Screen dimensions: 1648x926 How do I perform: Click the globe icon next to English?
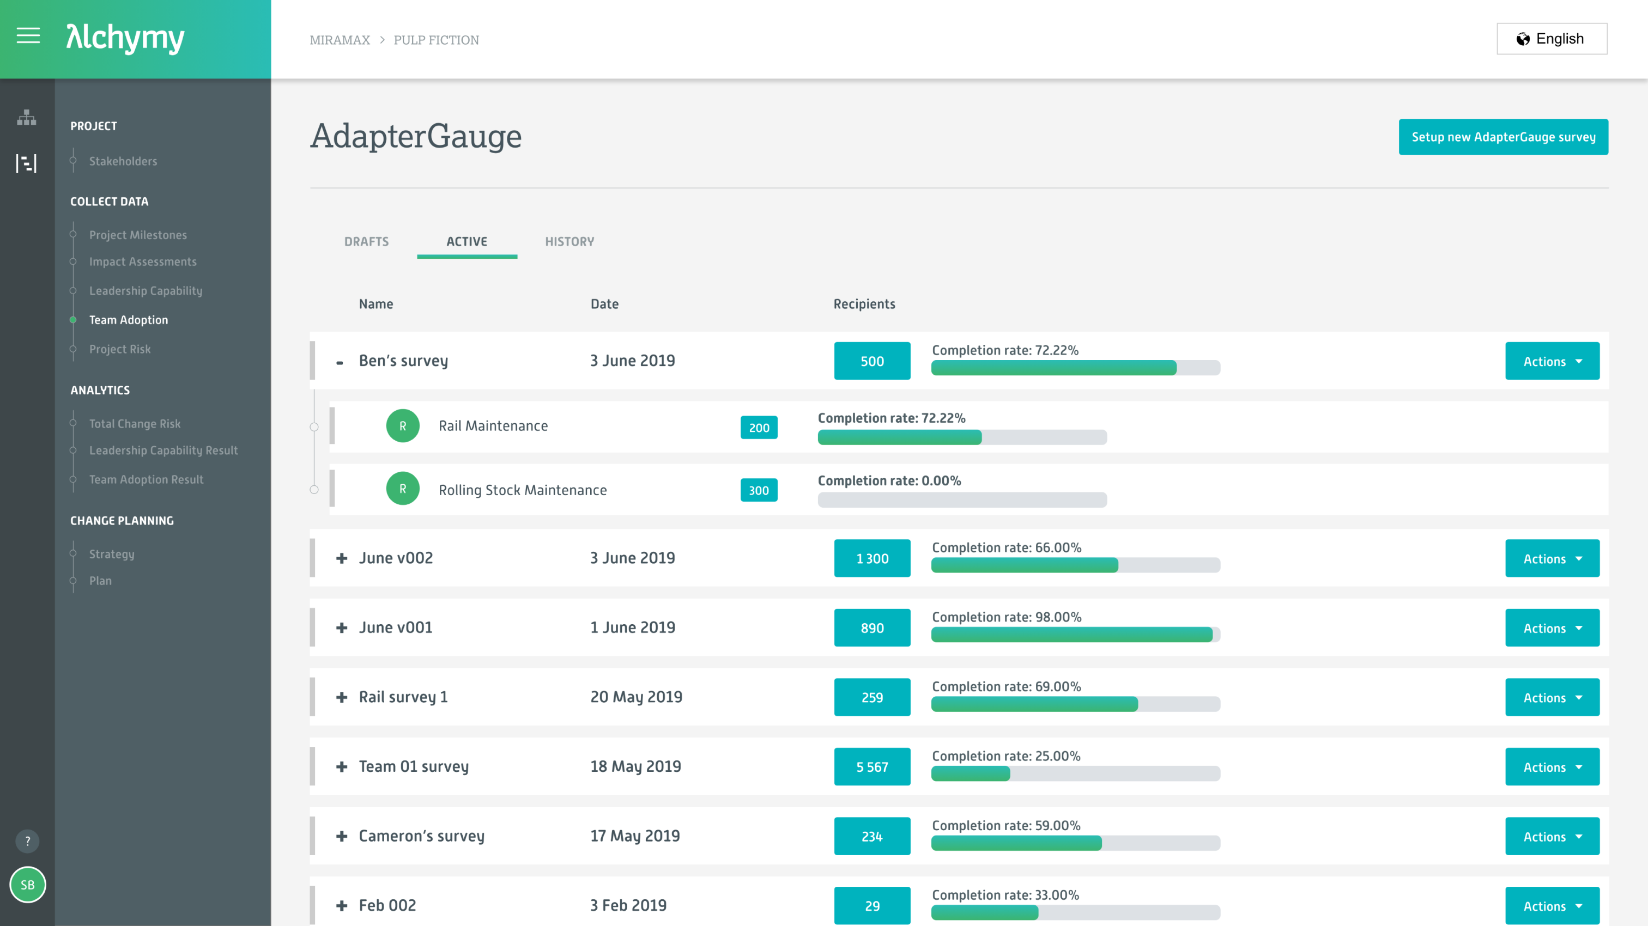click(x=1523, y=38)
